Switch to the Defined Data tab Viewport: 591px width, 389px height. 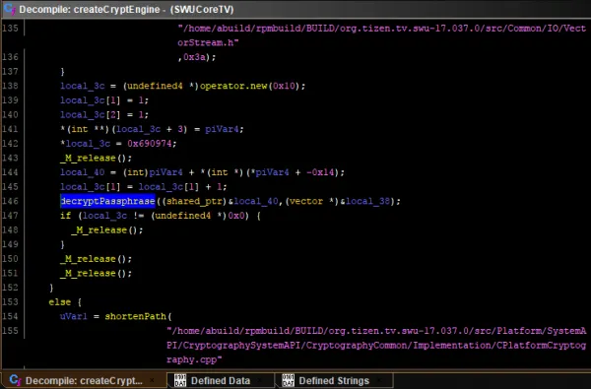coord(221,380)
